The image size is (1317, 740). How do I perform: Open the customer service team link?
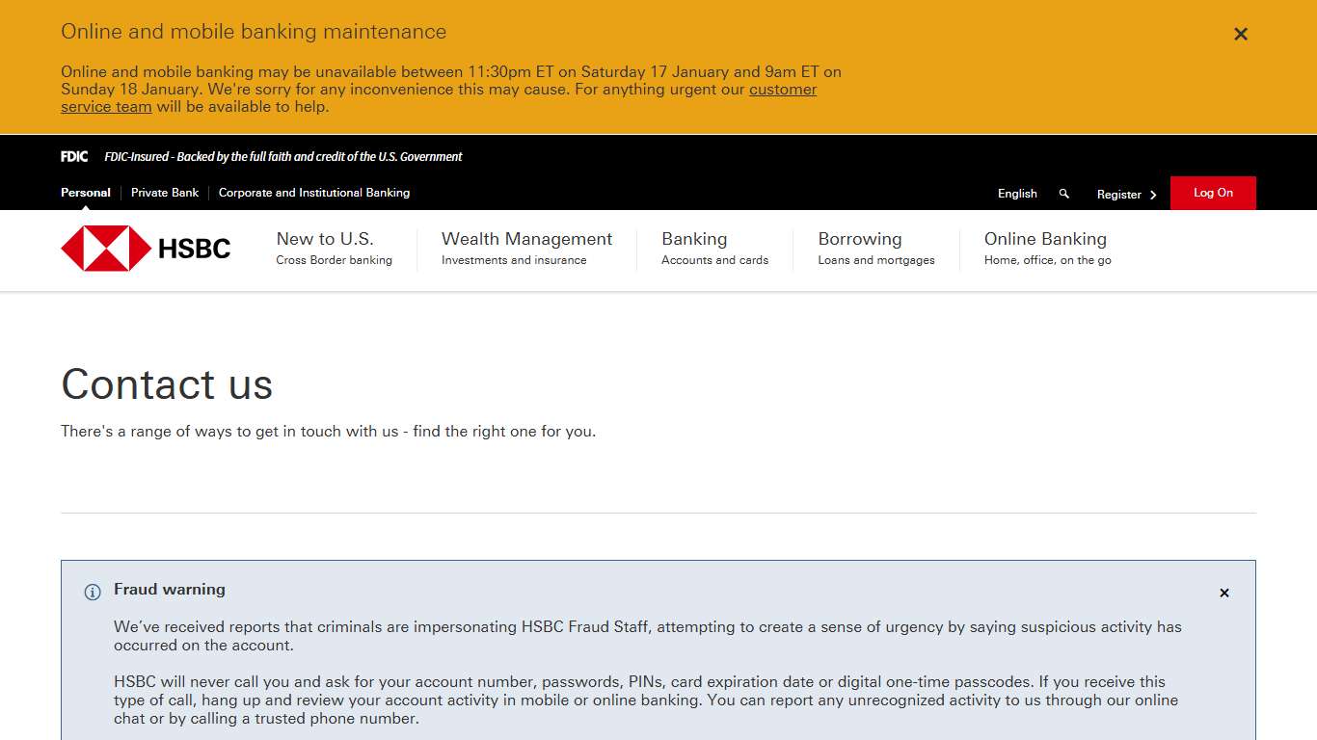point(782,90)
